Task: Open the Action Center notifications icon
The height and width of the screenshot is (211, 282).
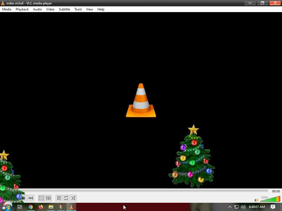Action: (x=273, y=207)
